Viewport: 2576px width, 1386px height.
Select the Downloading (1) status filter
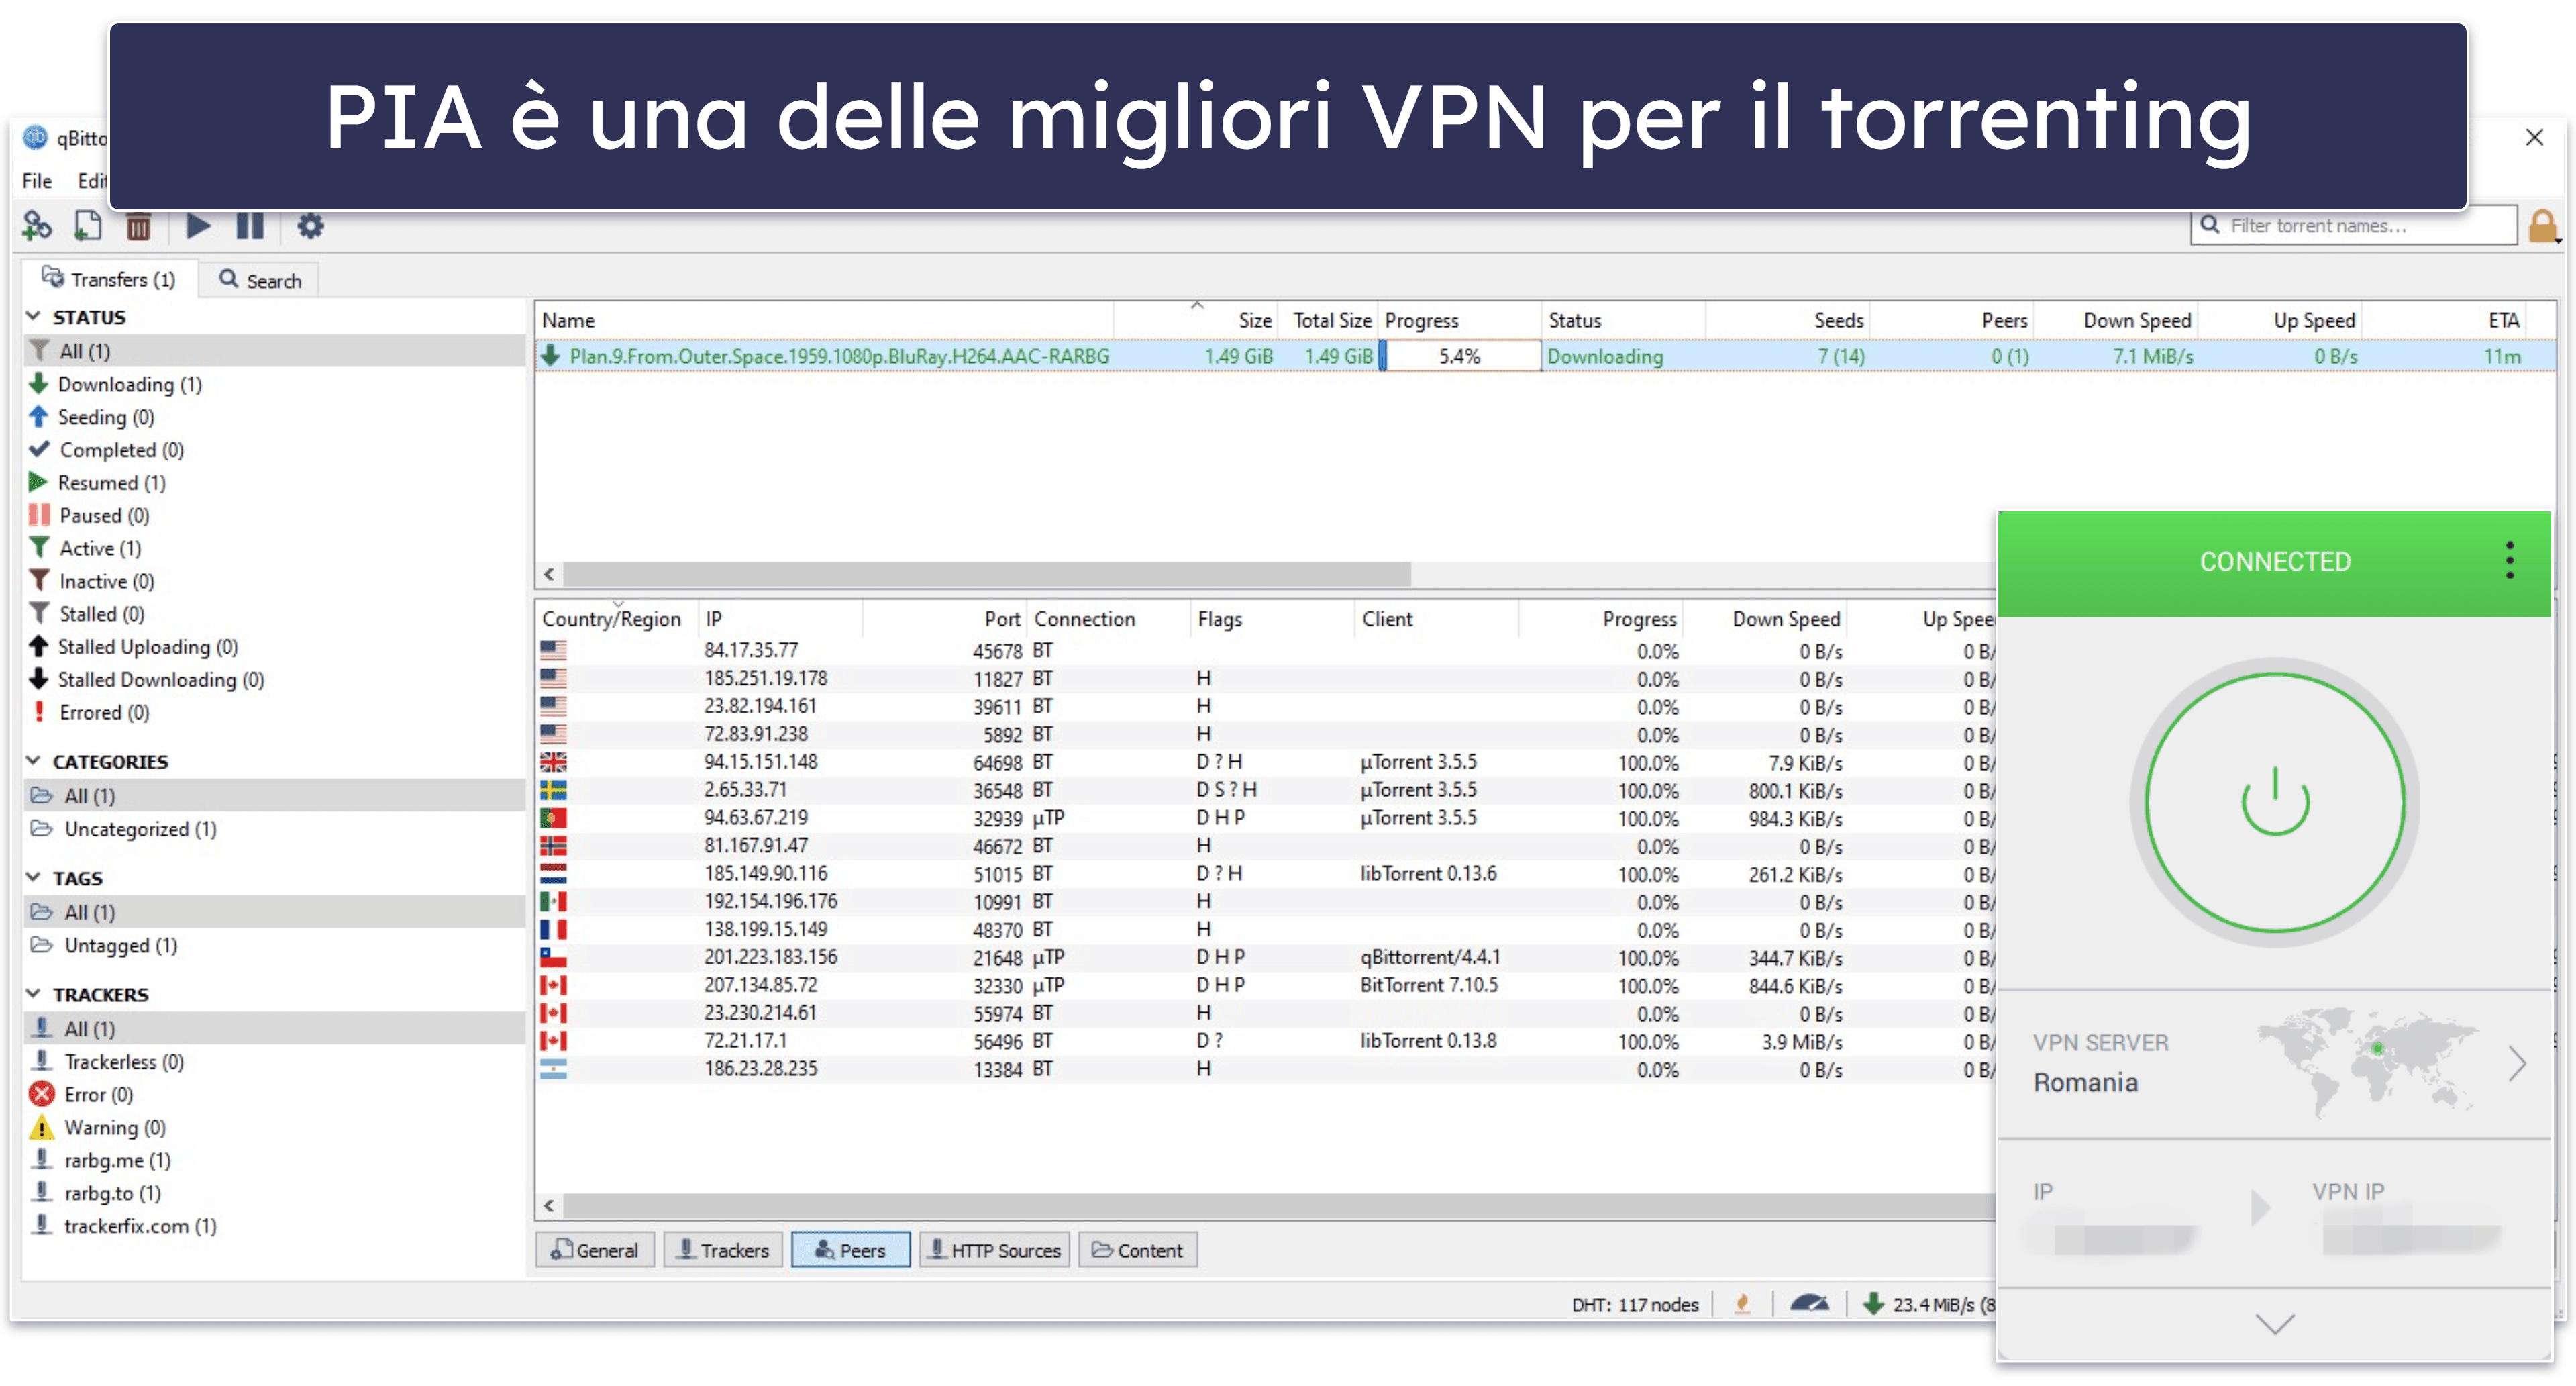point(115,384)
